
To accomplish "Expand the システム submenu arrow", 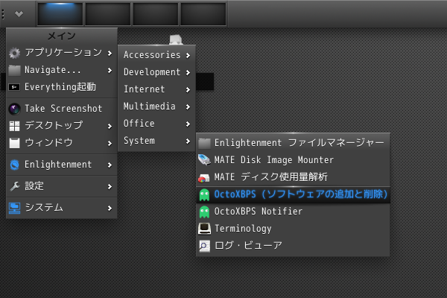I will (x=110, y=208).
